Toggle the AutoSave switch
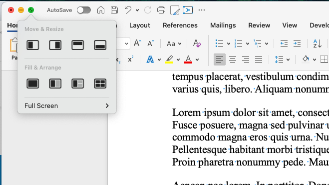Viewport: 329px width, 185px height. coord(84,10)
